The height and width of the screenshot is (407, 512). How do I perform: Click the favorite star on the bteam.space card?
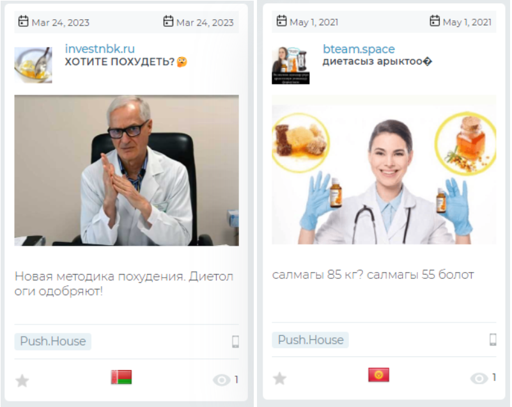[x=279, y=379]
